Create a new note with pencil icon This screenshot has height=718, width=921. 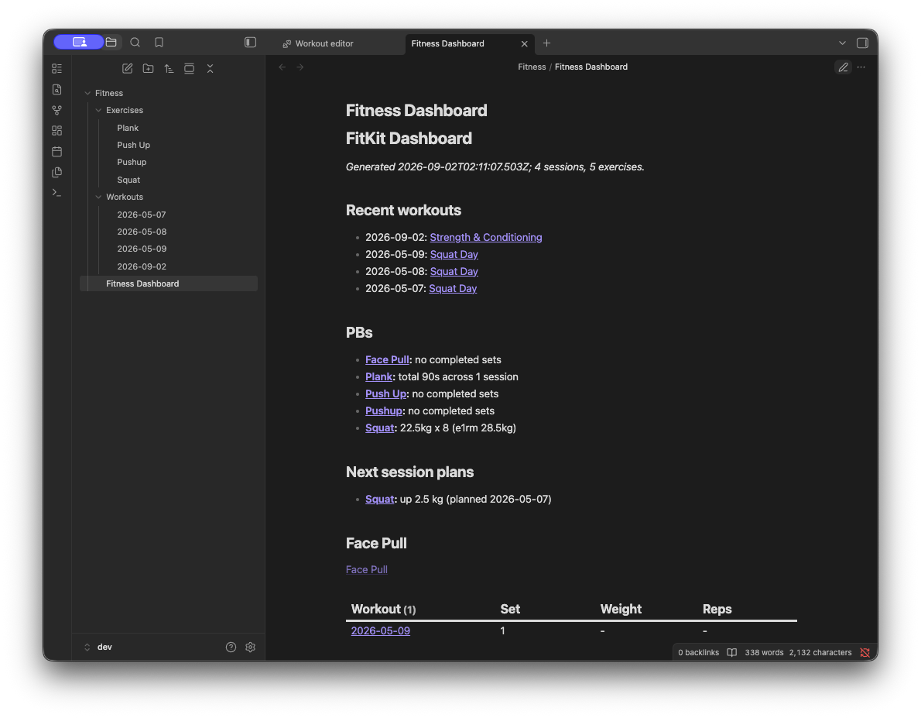tap(128, 69)
